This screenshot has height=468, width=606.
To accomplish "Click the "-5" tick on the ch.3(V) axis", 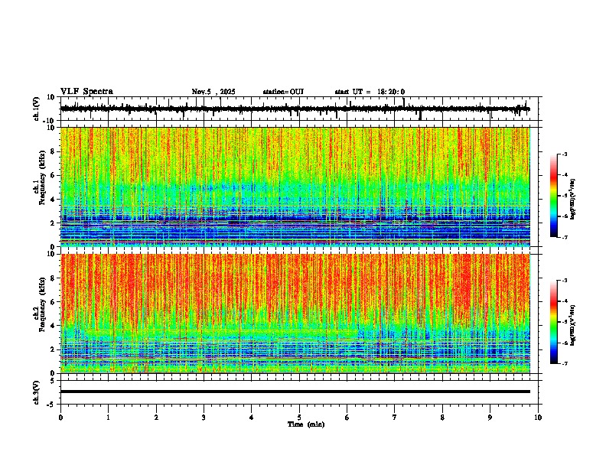I will [x=51, y=405].
